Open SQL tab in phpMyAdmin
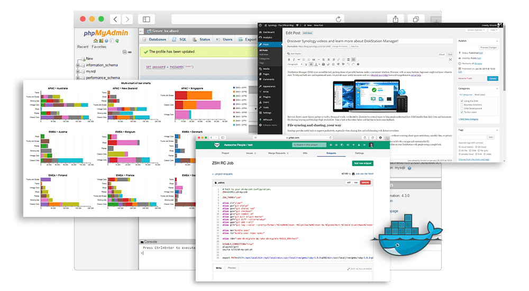 (179, 40)
